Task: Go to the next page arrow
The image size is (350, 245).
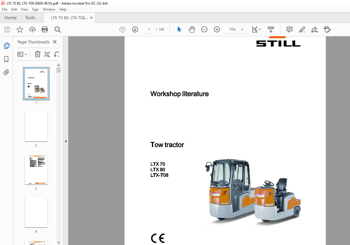Action: tap(135, 29)
